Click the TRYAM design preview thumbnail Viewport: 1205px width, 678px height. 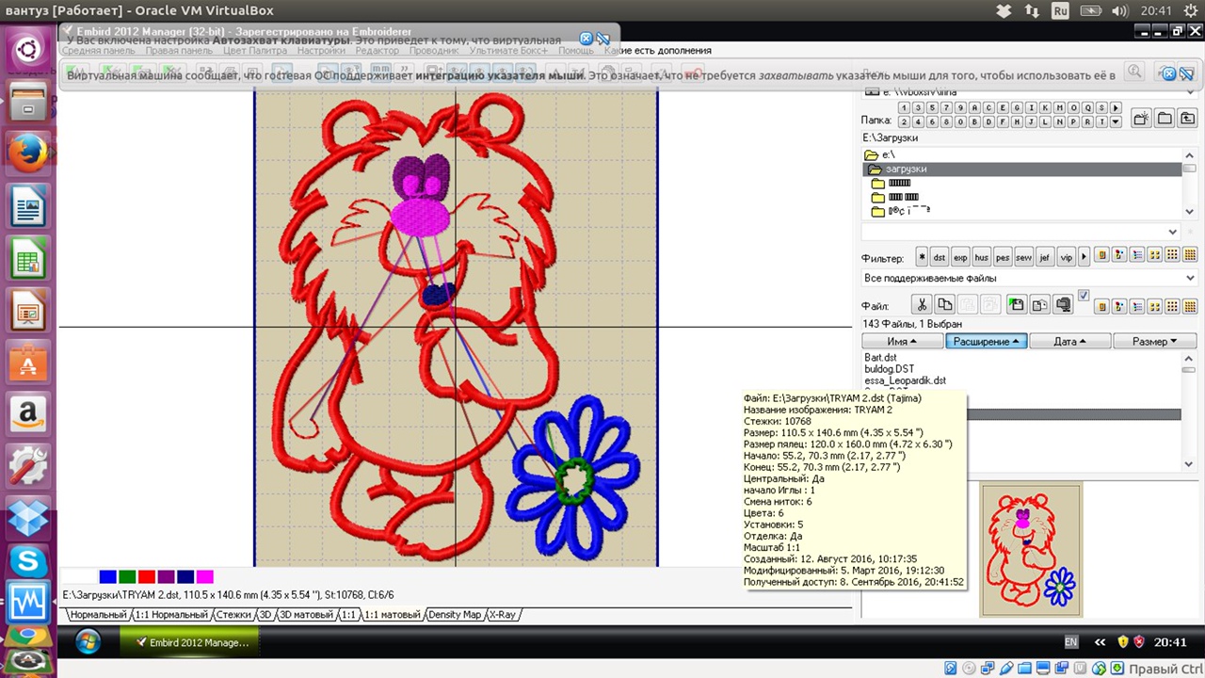(1031, 549)
